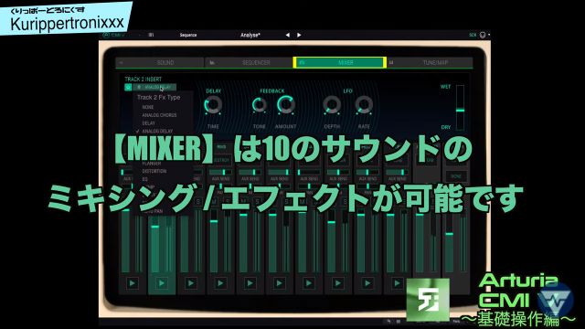Choose DISTORTION in Fx Type menu
The height and width of the screenshot is (329, 585).
coord(154,171)
